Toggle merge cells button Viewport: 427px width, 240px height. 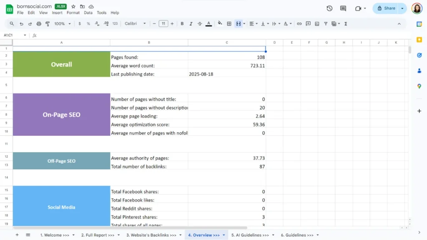point(239,24)
